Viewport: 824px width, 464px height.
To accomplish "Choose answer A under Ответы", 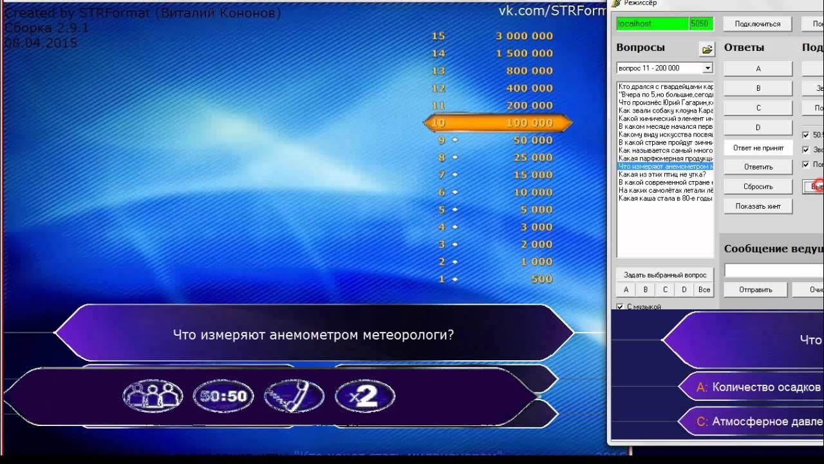I will tap(758, 69).
